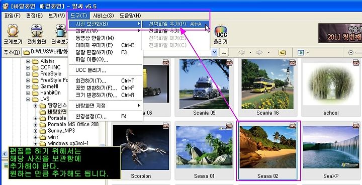The height and width of the screenshot is (185, 362).
Task: Click the 크게보기 toolbar icon
Action: (13, 34)
